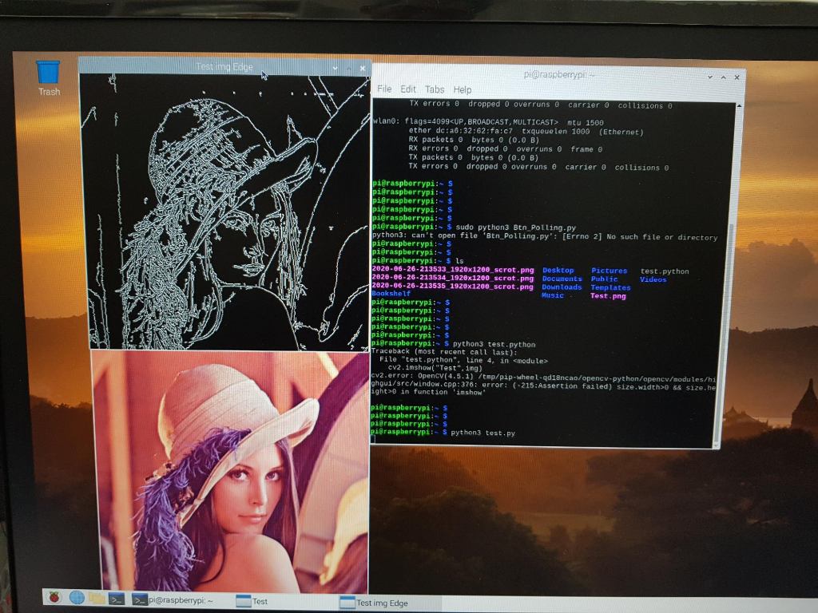Open the terminal Tabs menu
818x613 pixels.
coord(434,89)
